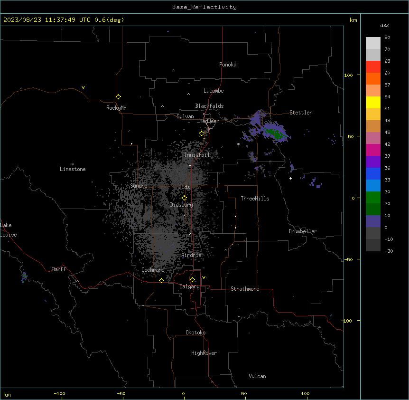Screen dimensions: 409x400
Task: Pick the brown 45-48 dBZ swatch
Action: [x=373, y=126]
